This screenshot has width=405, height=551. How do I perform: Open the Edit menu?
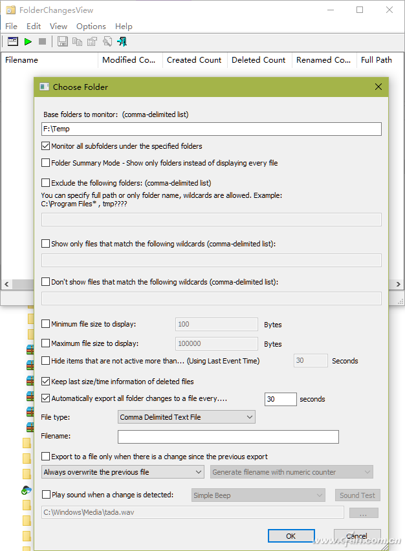point(34,27)
